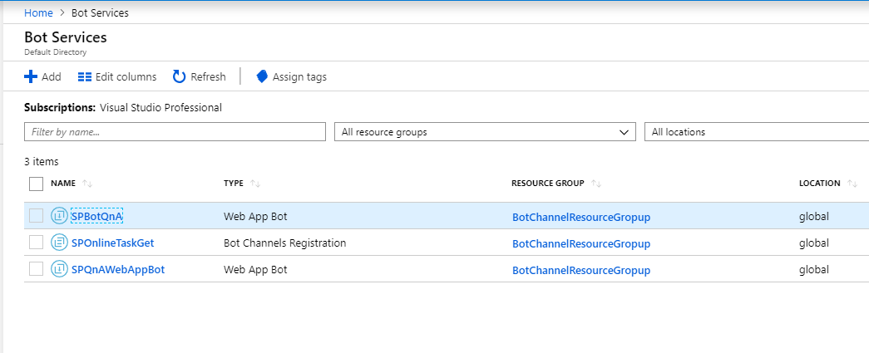Image resolution: width=869 pixels, height=353 pixels.
Task: Click the LOCATION column header
Action: [820, 183]
